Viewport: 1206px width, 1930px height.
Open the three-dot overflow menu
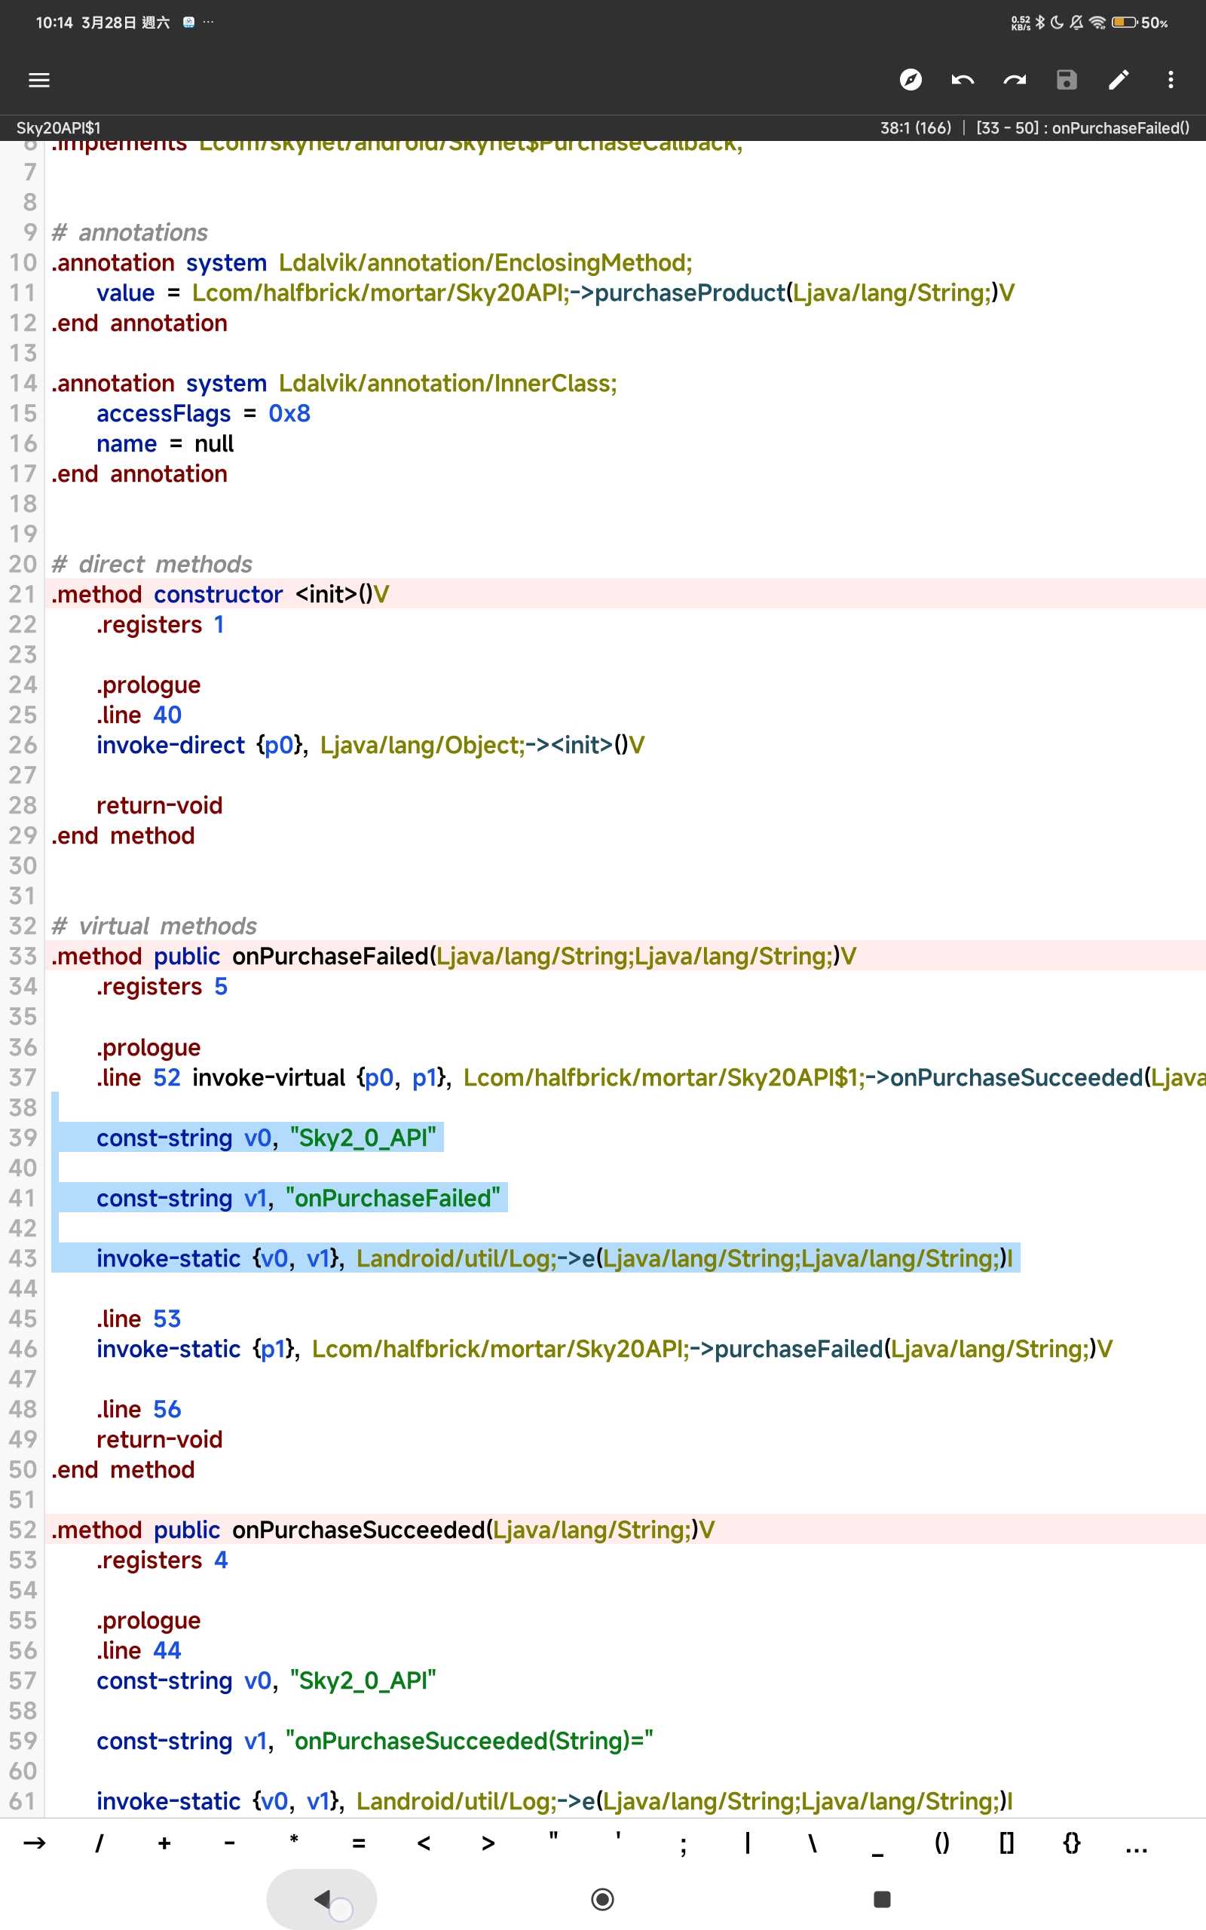point(1170,80)
